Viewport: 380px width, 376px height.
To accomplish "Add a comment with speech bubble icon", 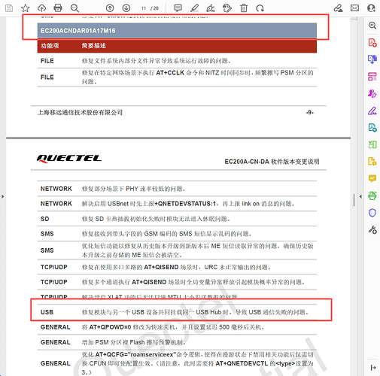I will [x=178, y=8].
